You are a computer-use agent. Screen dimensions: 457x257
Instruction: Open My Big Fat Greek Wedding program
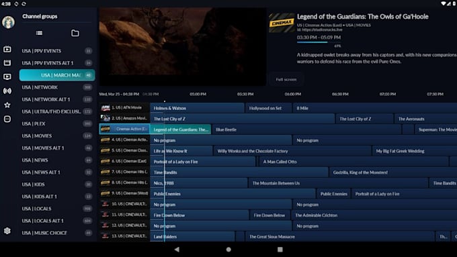point(415,151)
